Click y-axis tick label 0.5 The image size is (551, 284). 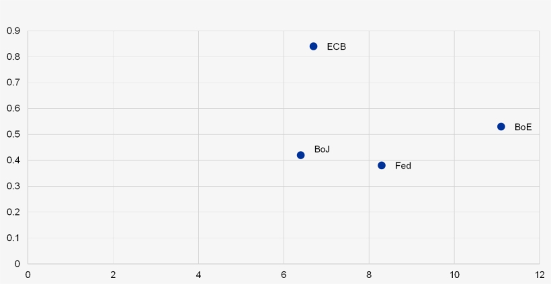point(13,134)
